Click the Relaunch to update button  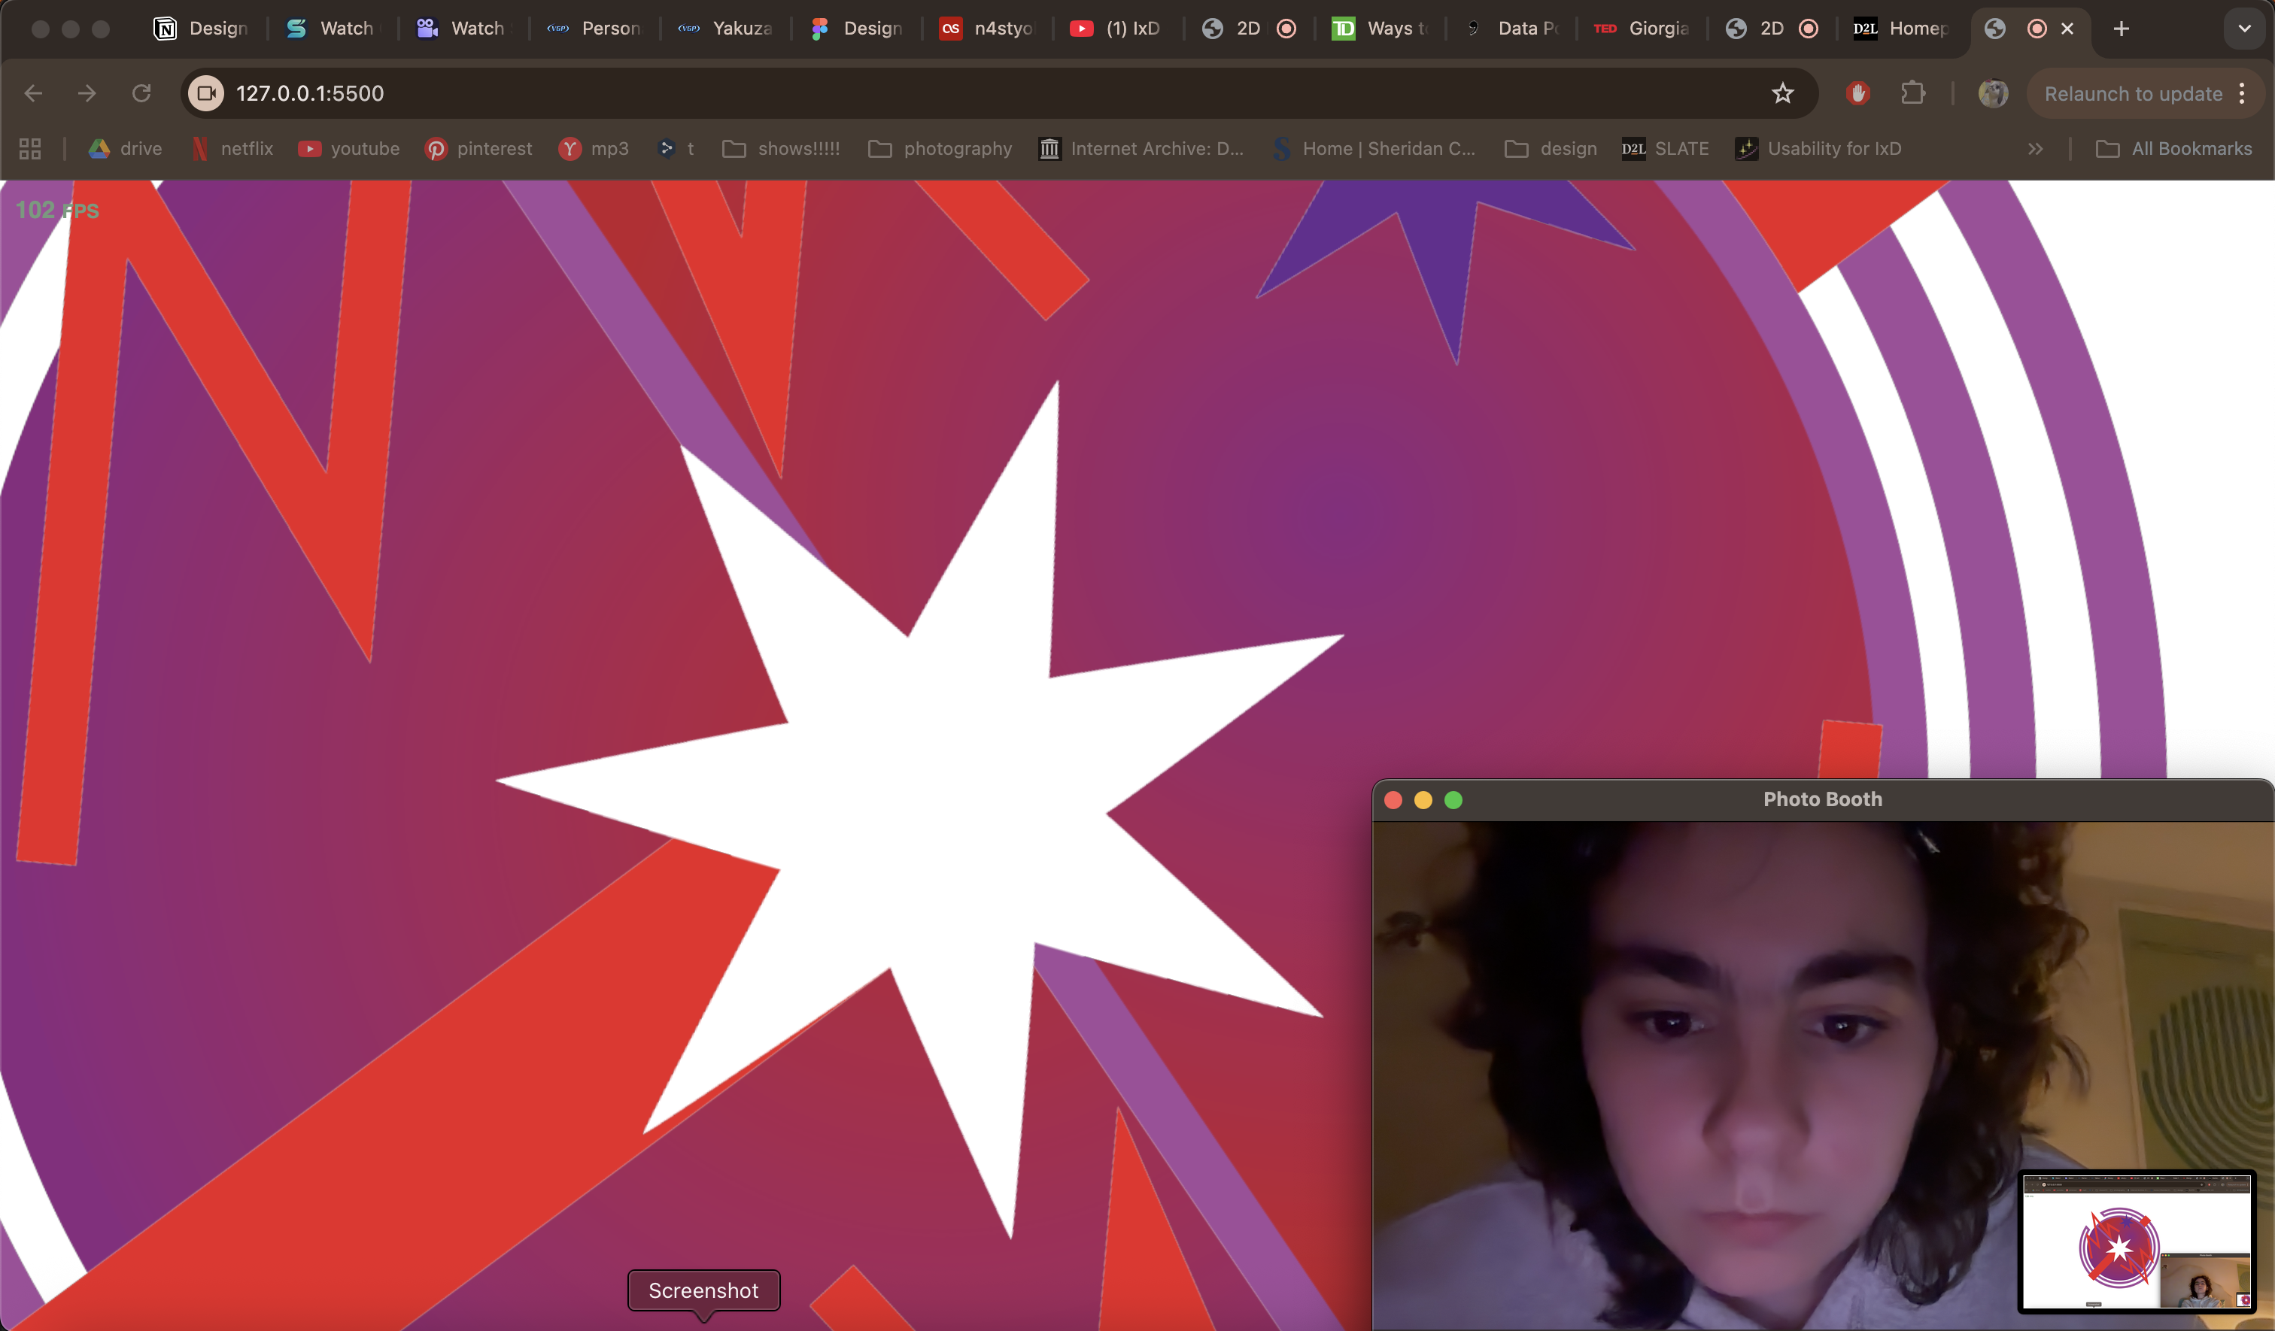(2132, 93)
